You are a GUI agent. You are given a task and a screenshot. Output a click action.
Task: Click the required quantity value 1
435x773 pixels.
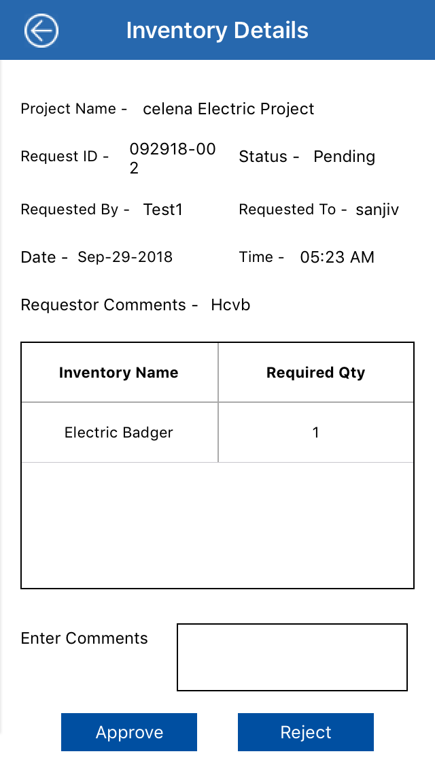pyautogui.click(x=315, y=433)
